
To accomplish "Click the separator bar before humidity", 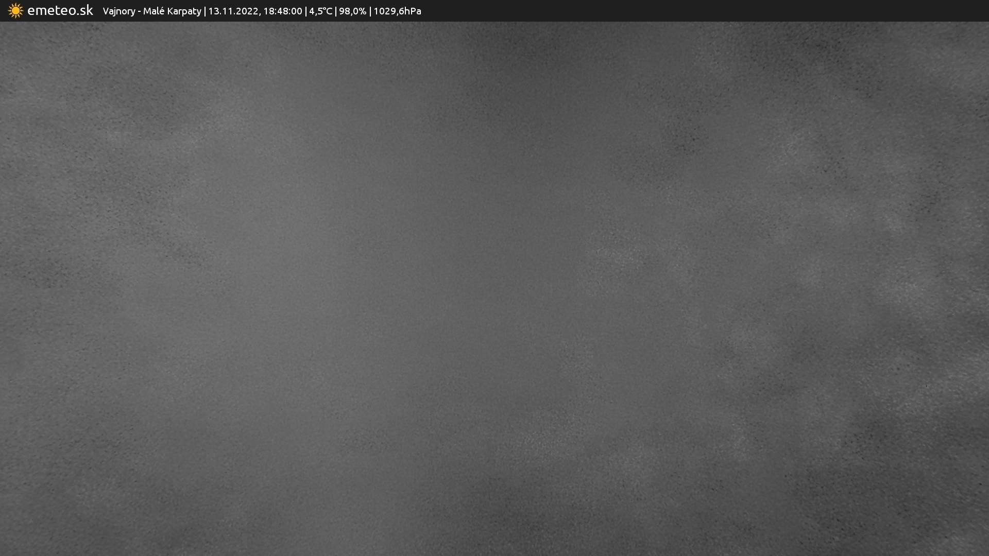I will click(x=336, y=11).
